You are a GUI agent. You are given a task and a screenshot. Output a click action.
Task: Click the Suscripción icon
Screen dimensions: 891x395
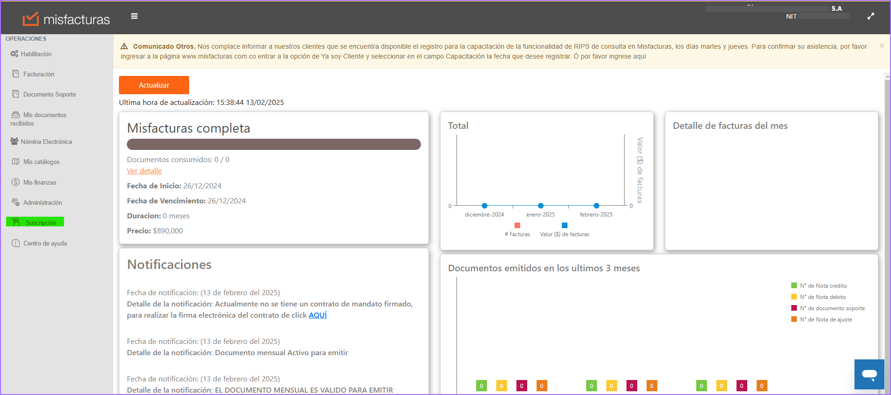coord(16,222)
